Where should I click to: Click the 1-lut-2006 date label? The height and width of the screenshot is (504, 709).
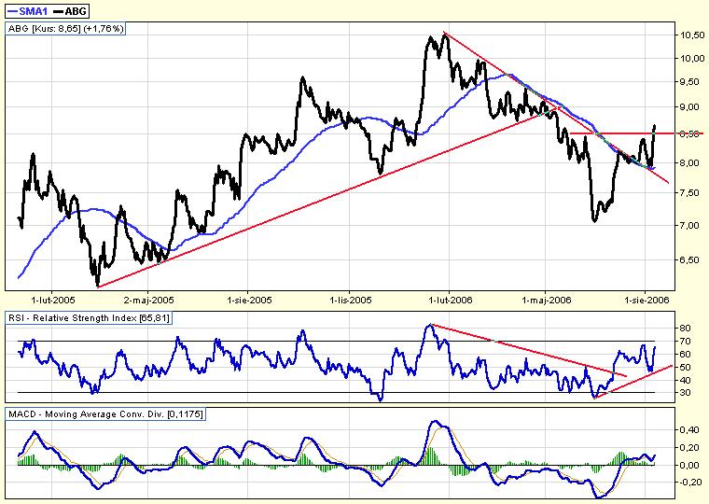click(450, 300)
